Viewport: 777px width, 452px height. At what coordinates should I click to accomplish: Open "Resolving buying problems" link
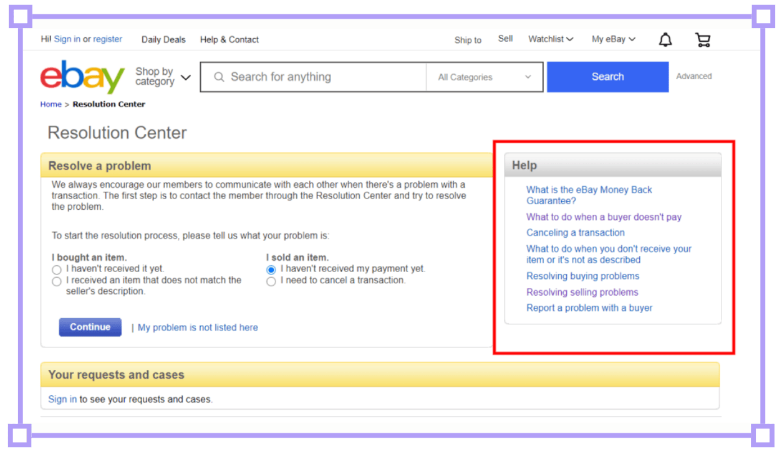tap(583, 276)
